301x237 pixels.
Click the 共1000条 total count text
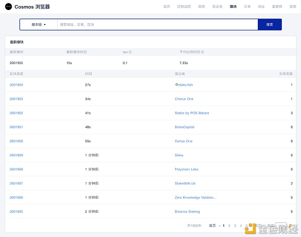click(194, 225)
